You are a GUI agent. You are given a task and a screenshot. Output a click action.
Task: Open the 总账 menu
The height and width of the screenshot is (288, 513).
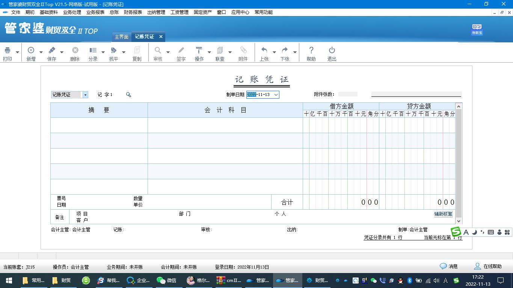click(x=114, y=12)
